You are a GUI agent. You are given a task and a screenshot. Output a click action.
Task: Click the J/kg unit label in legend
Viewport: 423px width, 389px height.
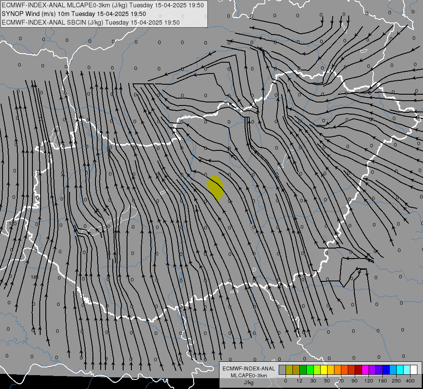point(248,383)
